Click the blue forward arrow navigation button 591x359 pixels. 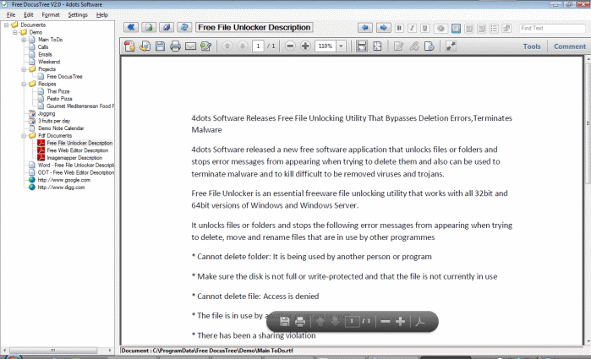coord(383,28)
